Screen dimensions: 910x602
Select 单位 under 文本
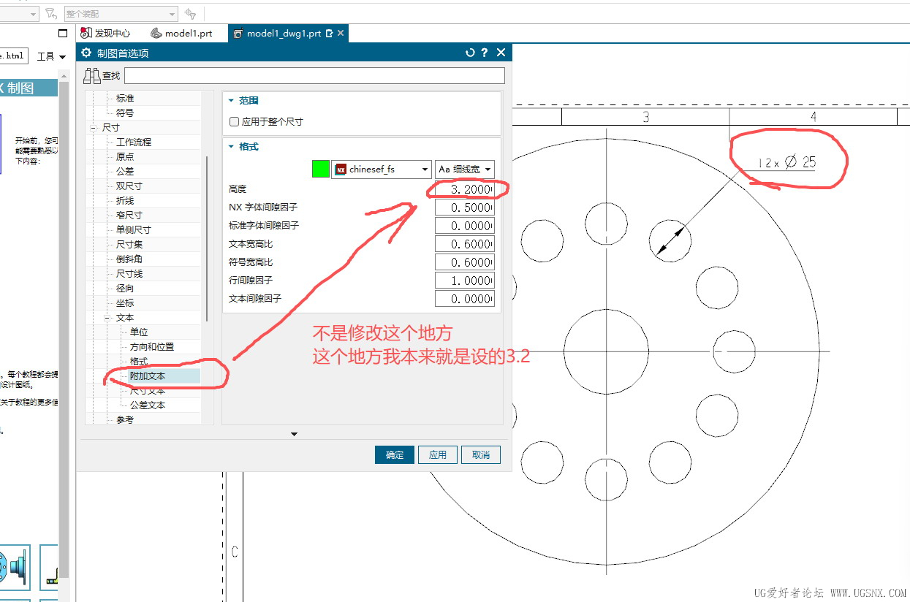139,332
